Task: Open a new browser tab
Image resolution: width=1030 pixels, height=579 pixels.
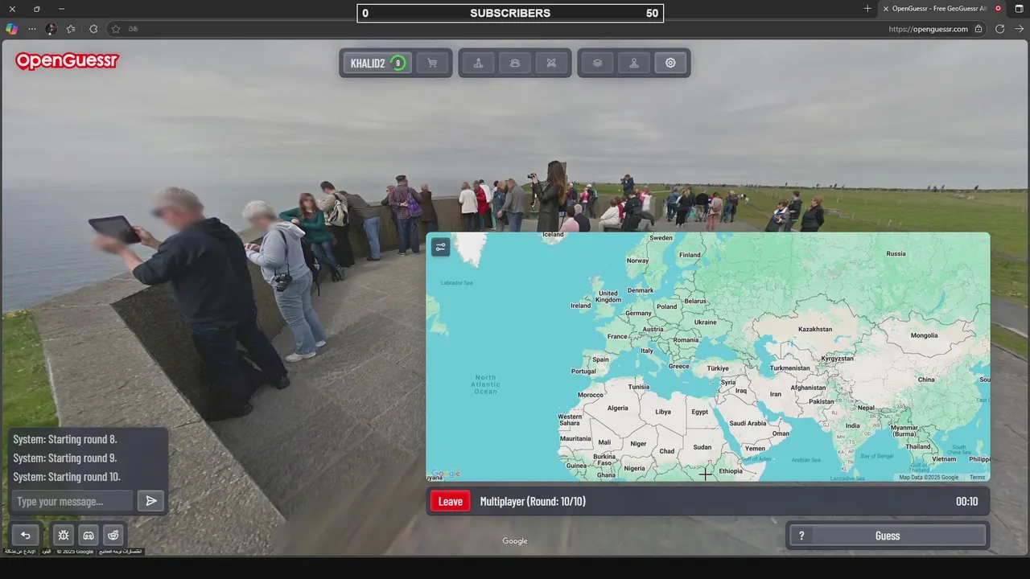Action: 867,9
